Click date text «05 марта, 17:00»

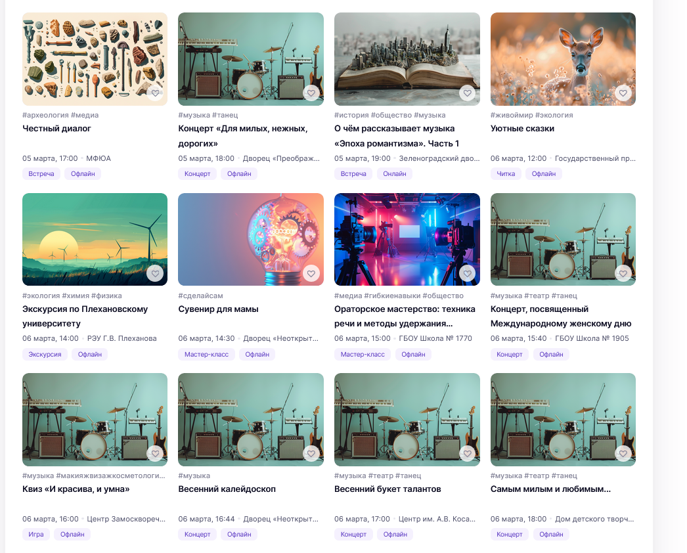click(x=50, y=159)
